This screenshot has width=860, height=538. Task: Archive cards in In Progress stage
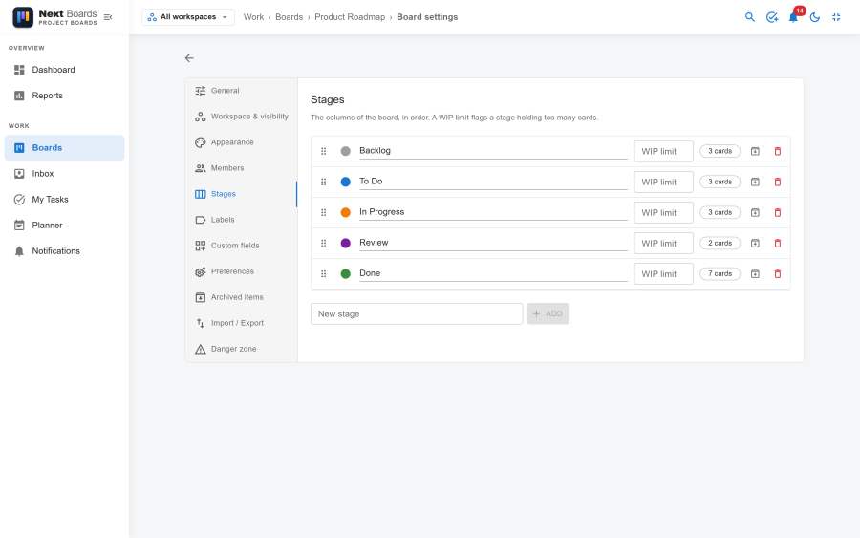[755, 213]
